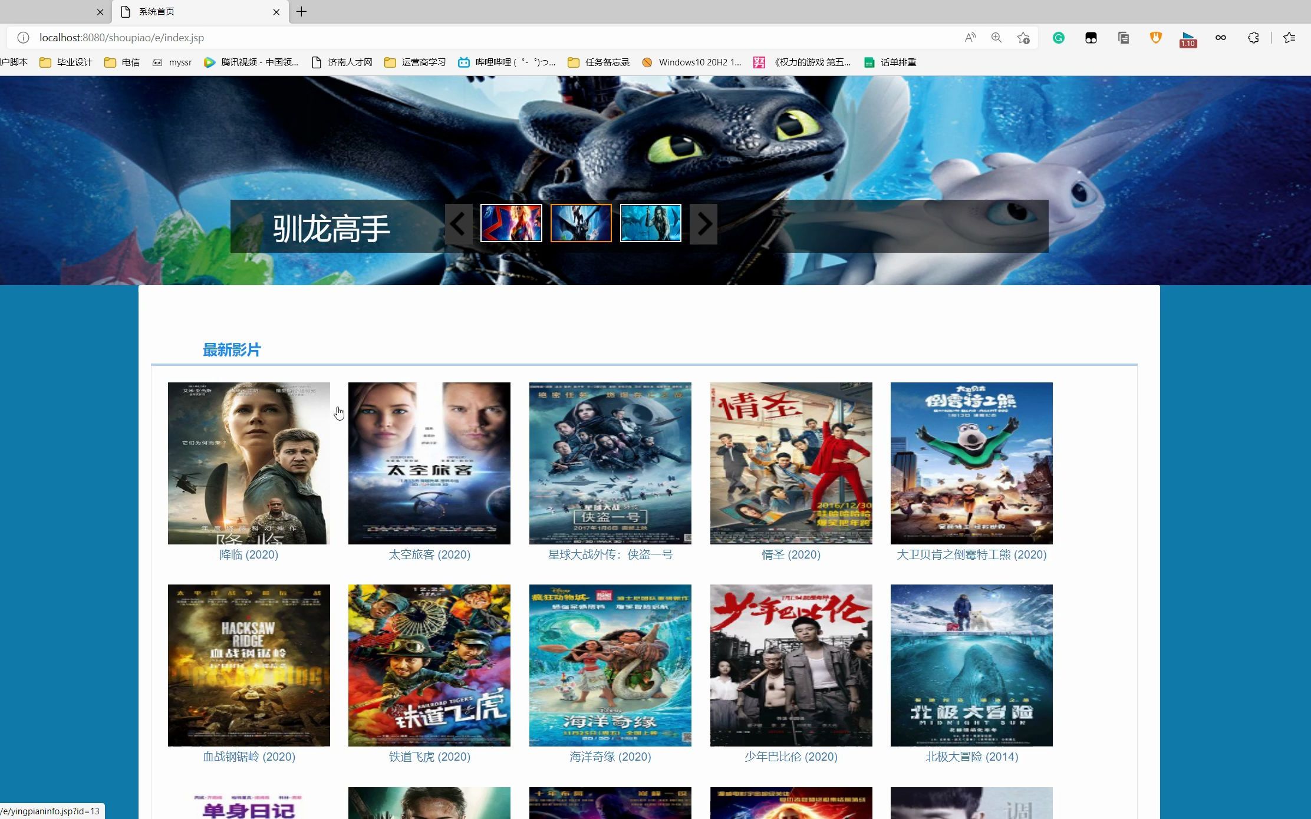Open the Windows10 20H2 bookmark
The image size is (1311, 819).
691,62
